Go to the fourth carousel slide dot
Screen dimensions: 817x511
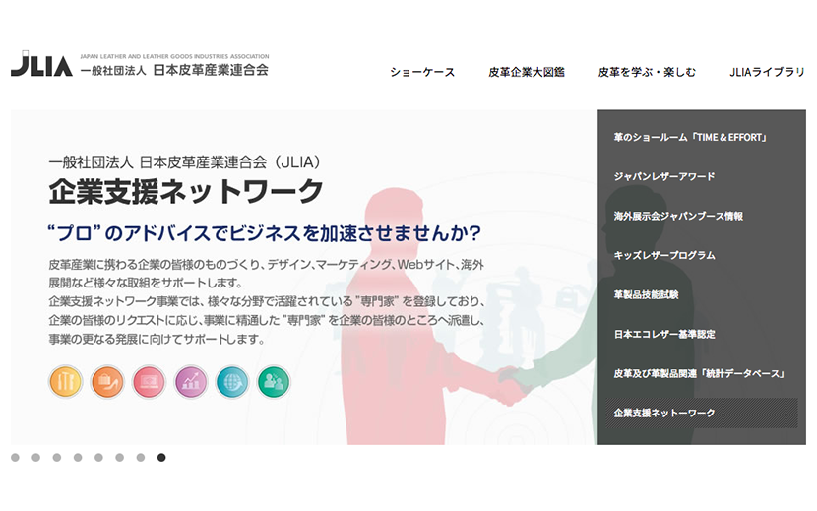pyautogui.click(x=78, y=457)
